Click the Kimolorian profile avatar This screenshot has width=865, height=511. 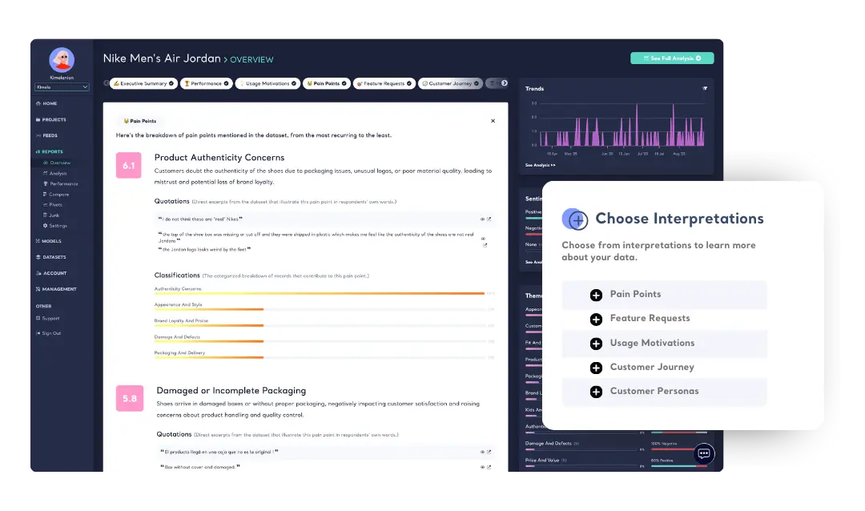coord(61,58)
